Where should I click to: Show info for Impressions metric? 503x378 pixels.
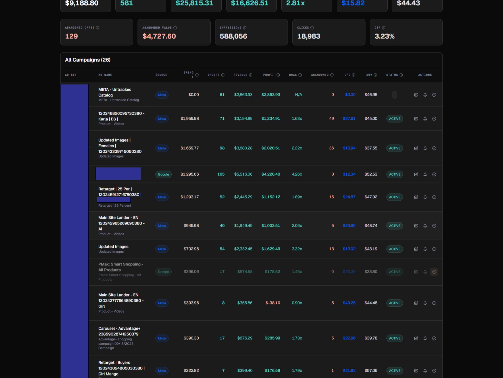coord(245,28)
